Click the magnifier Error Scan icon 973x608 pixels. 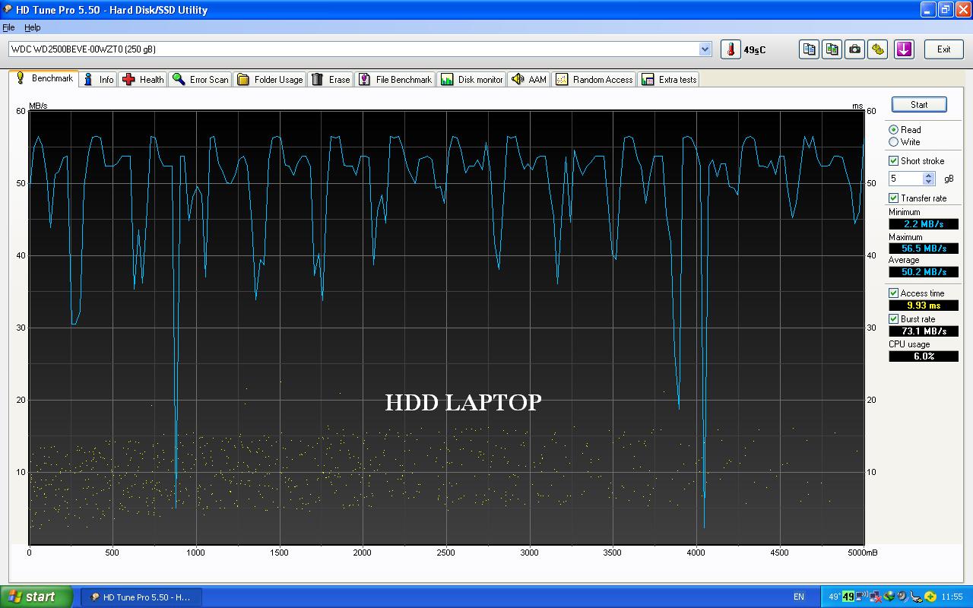(x=179, y=79)
